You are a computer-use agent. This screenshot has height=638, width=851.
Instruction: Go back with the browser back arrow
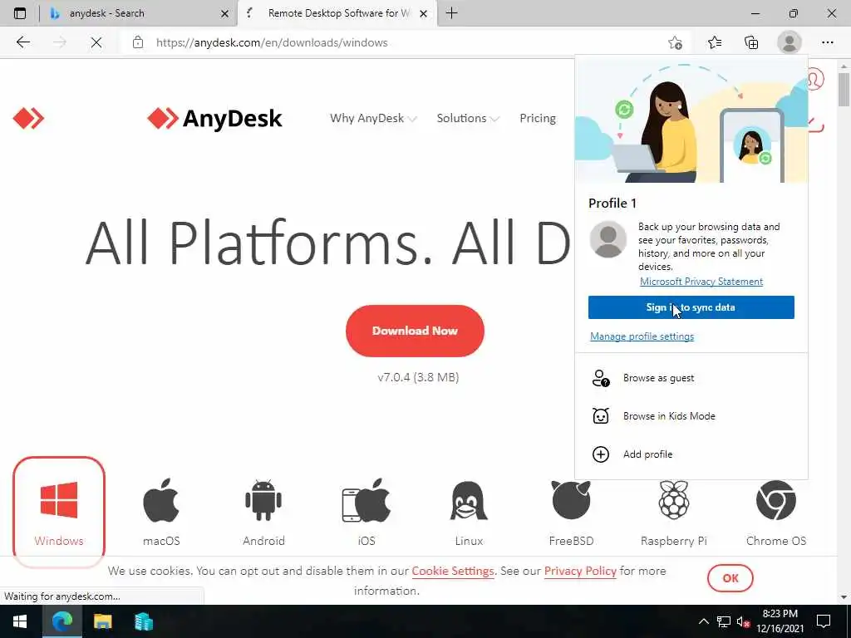click(x=22, y=42)
